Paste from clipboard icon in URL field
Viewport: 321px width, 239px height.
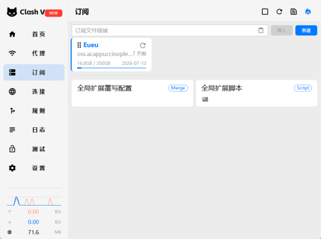pyautogui.click(x=261, y=30)
